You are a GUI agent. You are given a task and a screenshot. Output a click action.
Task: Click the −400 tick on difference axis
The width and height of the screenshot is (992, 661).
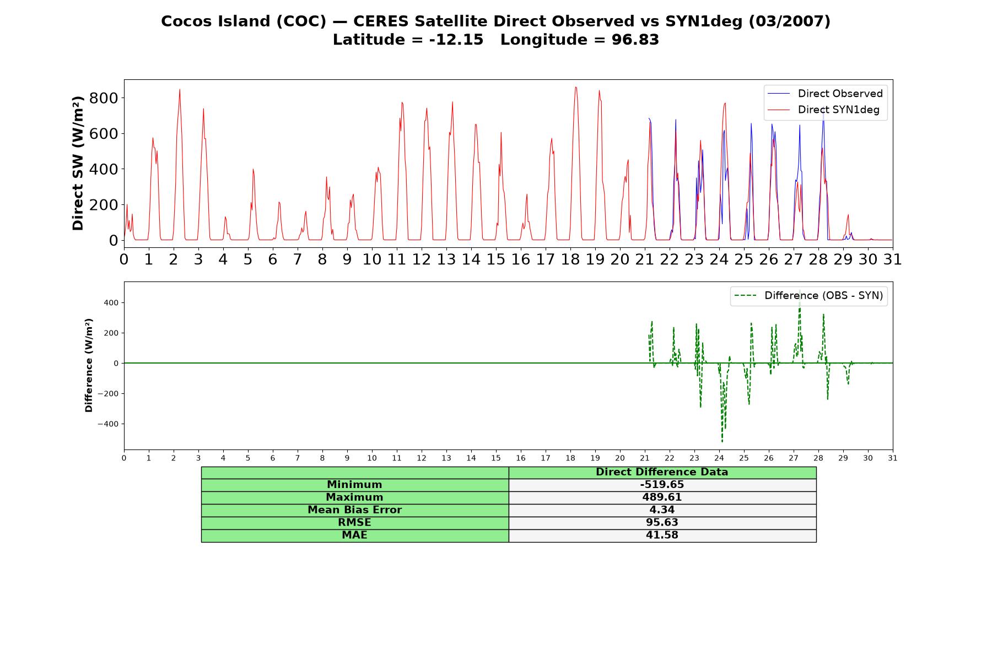[108, 424]
